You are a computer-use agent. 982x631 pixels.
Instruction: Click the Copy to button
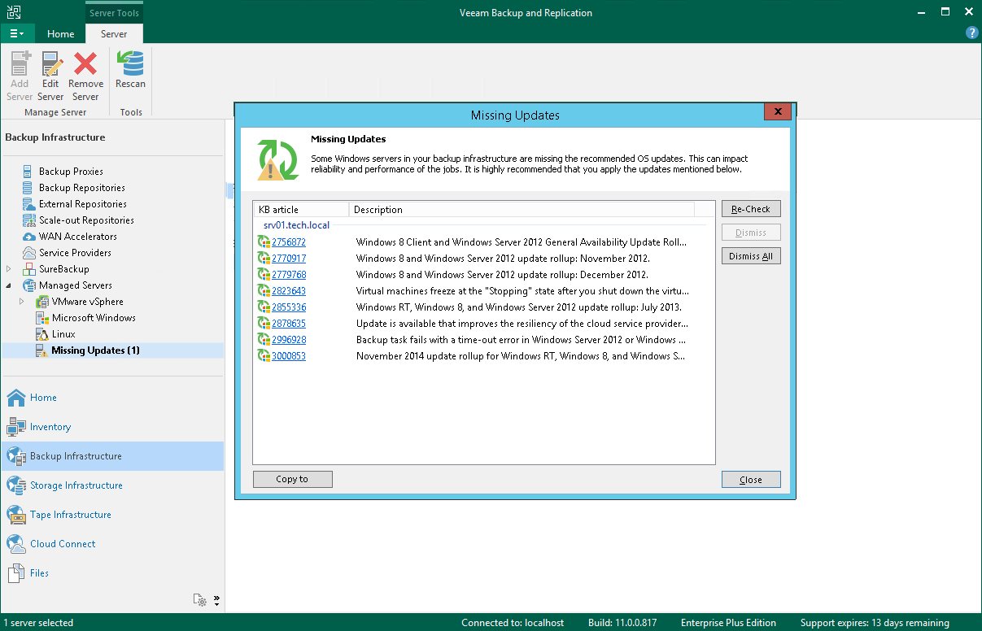[293, 479]
